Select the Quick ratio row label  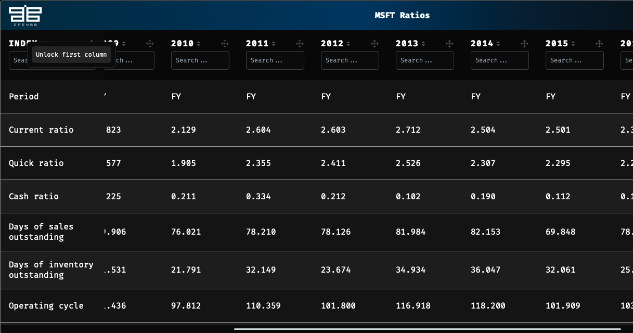pyautogui.click(x=36, y=163)
